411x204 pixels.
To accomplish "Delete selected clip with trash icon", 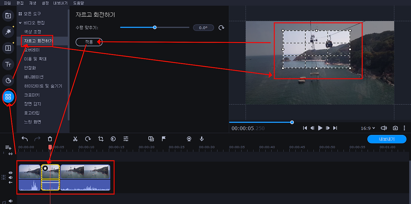I will 50,139.
